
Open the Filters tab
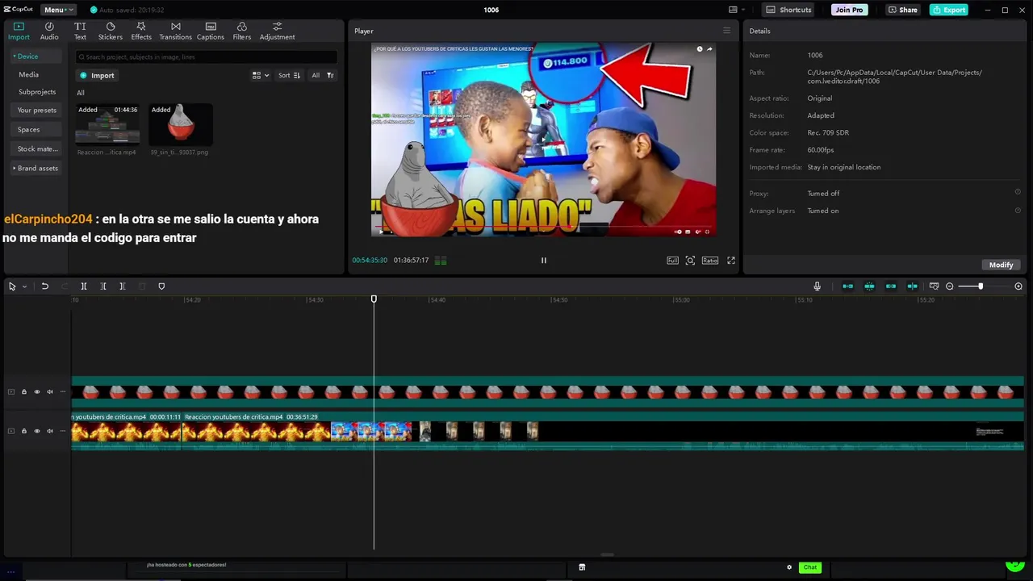click(242, 31)
